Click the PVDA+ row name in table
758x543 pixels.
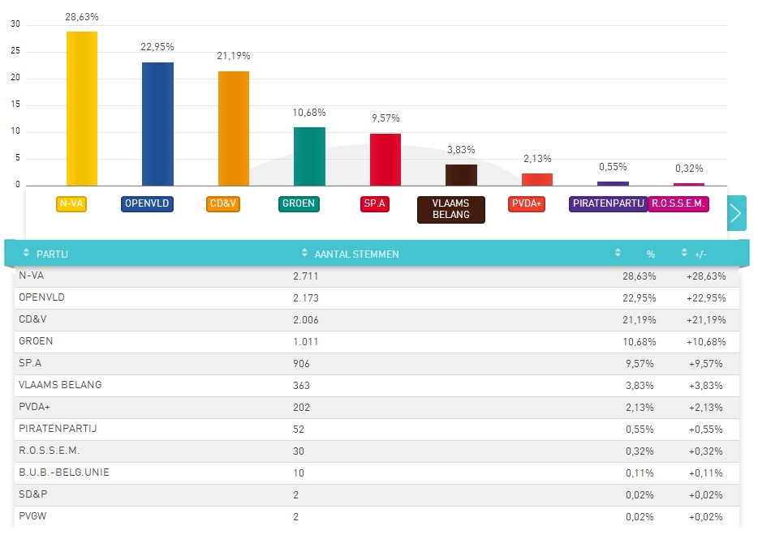point(34,407)
